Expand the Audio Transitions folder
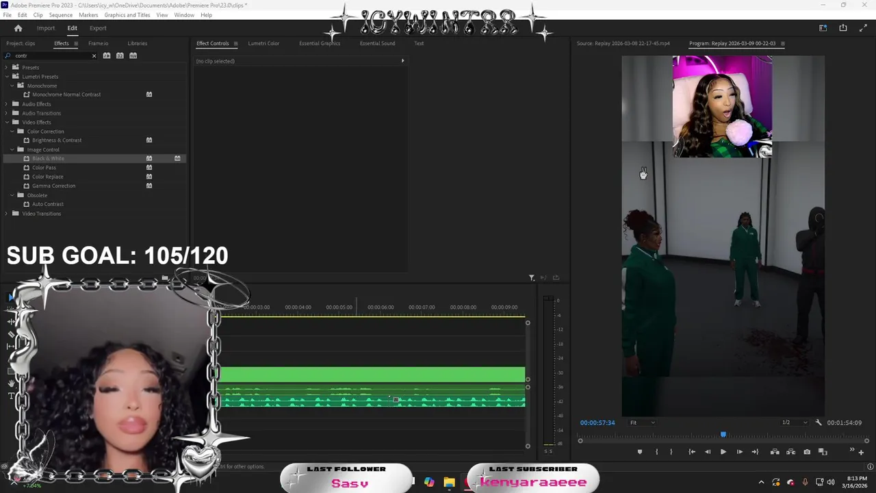Screen dimensions: 876x493 [x=6, y=113]
